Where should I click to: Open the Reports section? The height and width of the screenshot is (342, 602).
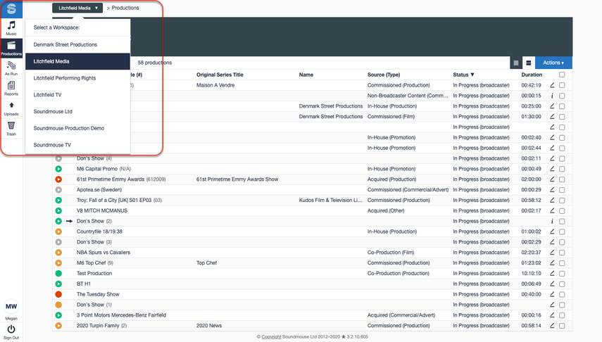(11, 88)
